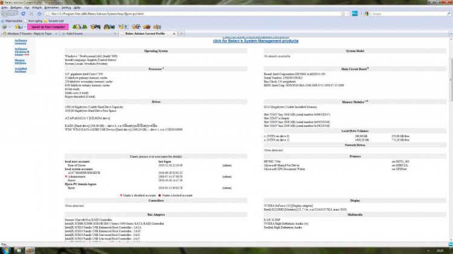Open address bar history dropdown arrow
This screenshot has height=254, width=453.
348,13
